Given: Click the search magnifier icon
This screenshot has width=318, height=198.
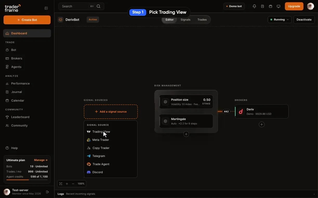Looking at the screenshot, I should pyautogui.click(x=98, y=6).
